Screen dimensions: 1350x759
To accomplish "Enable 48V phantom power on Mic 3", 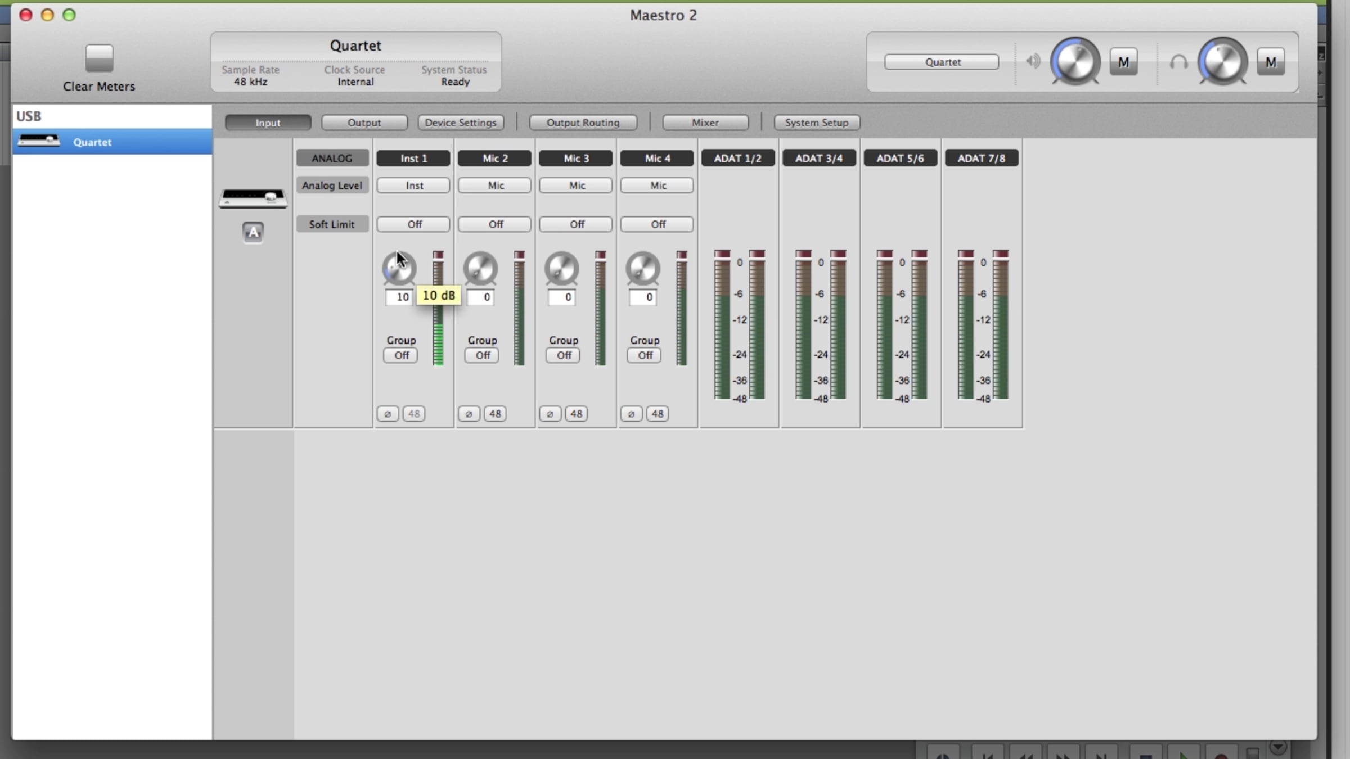I will (x=577, y=414).
